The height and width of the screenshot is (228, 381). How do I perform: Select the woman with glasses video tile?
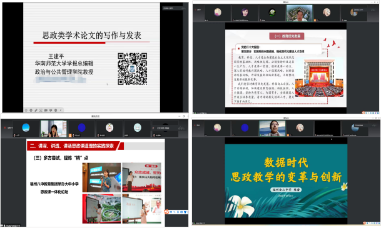(x=272, y=128)
